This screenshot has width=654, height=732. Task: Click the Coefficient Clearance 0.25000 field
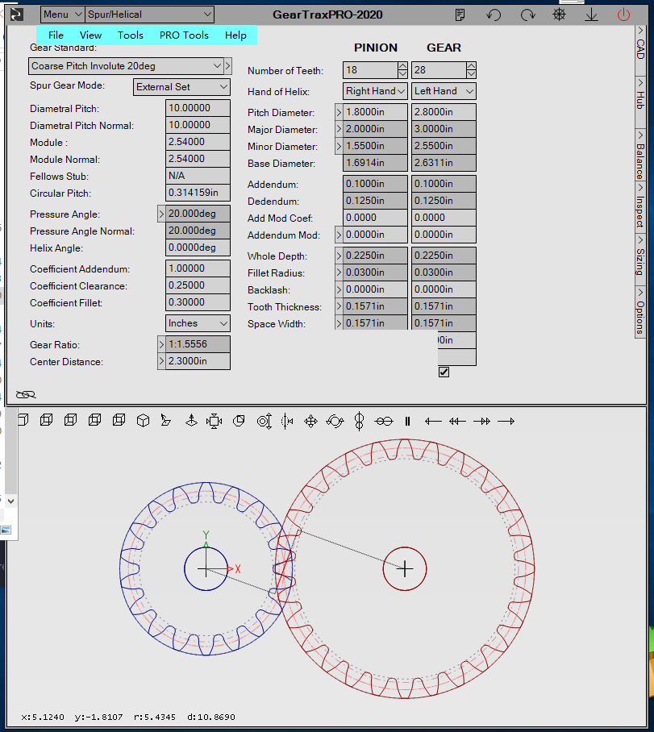(198, 285)
